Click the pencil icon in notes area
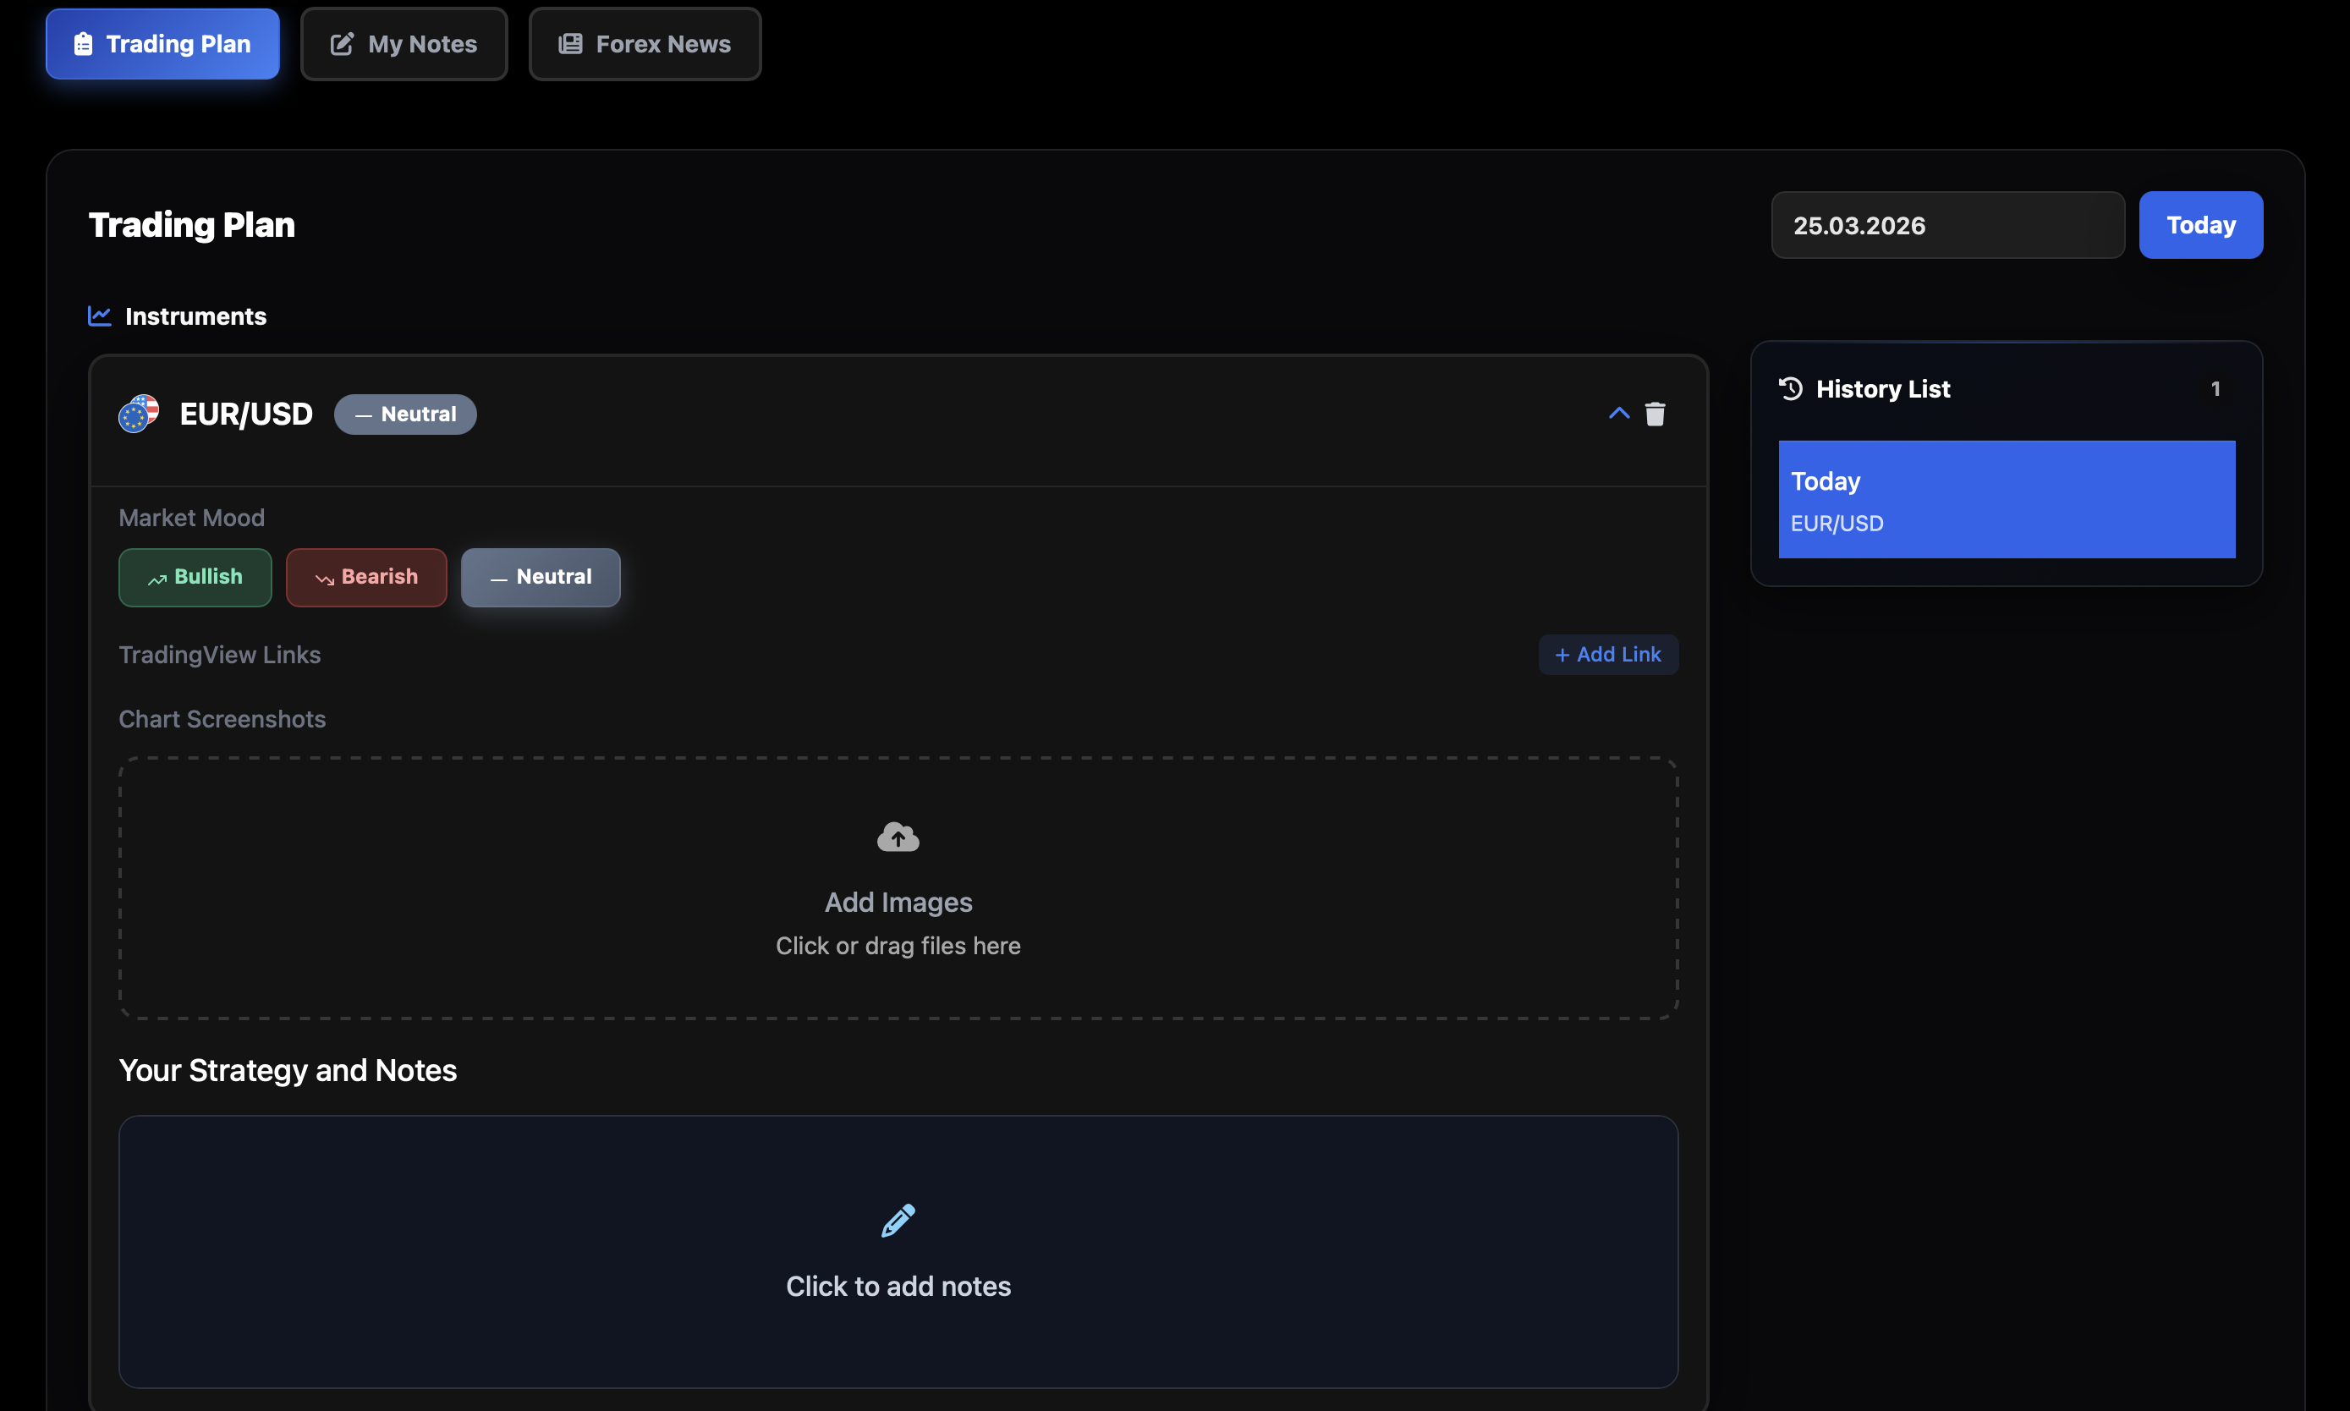The height and width of the screenshot is (1411, 2350). point(898,1221)
